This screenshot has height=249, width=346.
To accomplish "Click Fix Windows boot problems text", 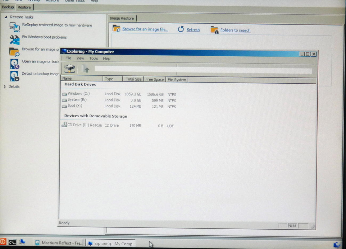I will [44, 37].
